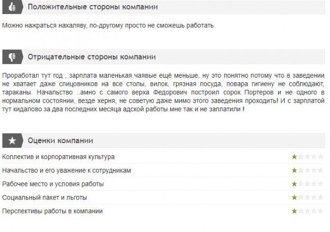
Task: Click first star in Рабочее место и условия rating
Action: [x=294, y=183]
